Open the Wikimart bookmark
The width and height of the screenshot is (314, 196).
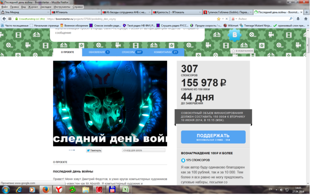point(231,26)
